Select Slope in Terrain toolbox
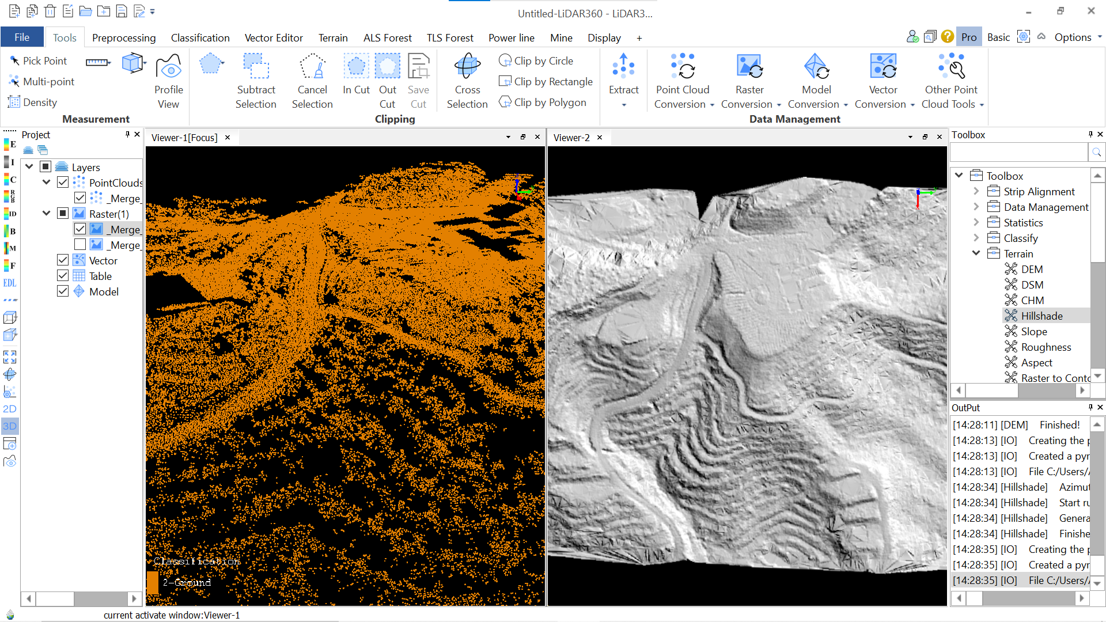 pos(1033,331)
